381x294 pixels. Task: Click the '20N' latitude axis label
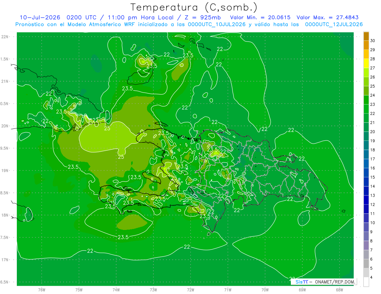[5, 126]
